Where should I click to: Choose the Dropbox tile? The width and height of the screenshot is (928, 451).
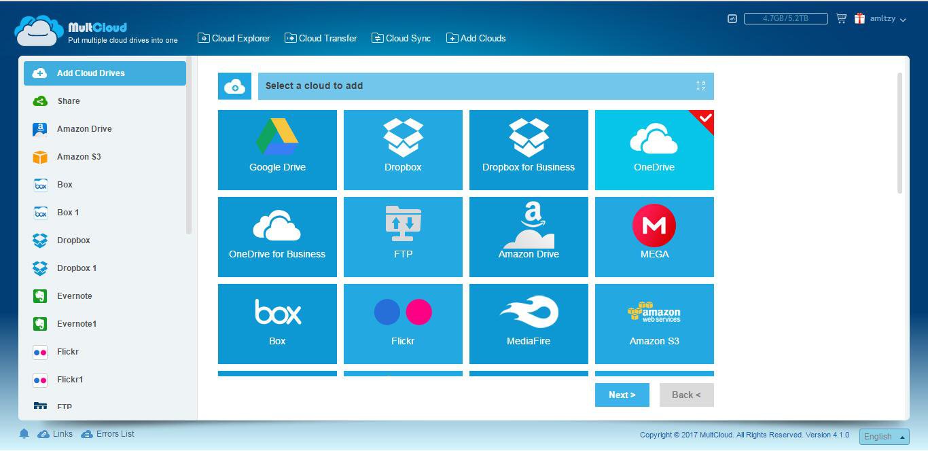403,150
